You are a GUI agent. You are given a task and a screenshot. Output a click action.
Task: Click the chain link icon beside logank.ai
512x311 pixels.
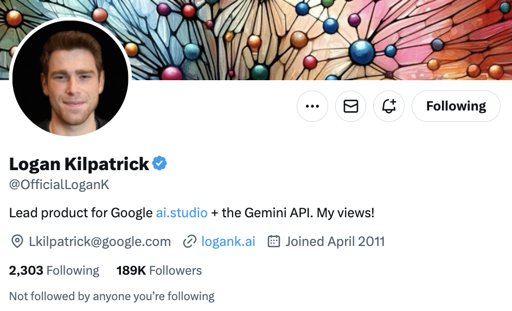tap(189, 242)
